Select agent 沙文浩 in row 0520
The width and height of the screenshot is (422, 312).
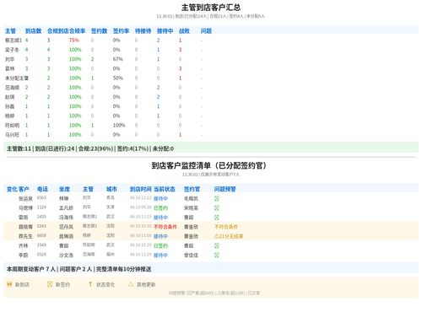pos(66,256)
